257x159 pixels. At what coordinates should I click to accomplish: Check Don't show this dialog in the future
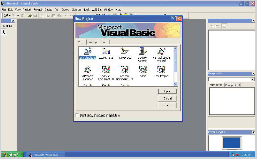(77, 115)
